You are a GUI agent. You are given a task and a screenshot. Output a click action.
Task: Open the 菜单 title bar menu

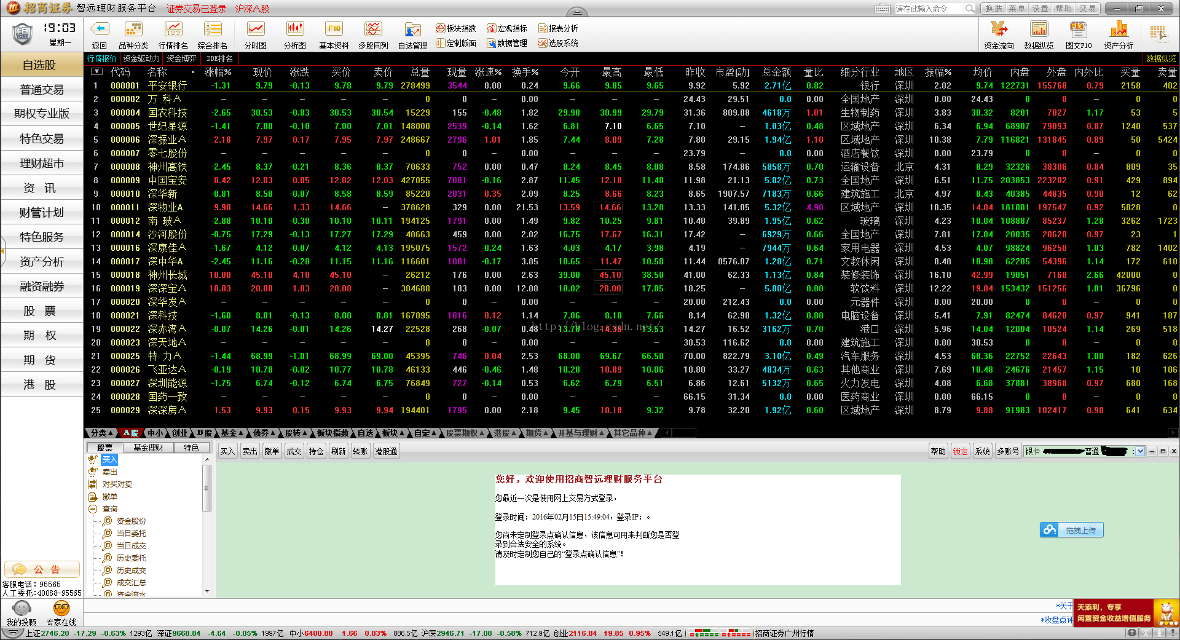click(1017, 9)
